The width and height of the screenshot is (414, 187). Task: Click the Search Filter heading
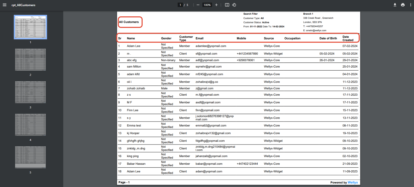point(250,14)
